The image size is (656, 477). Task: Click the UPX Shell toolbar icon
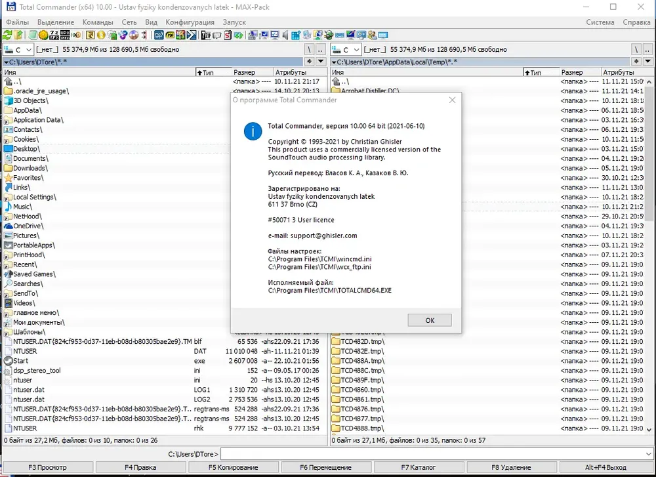(x=65, y=35)
